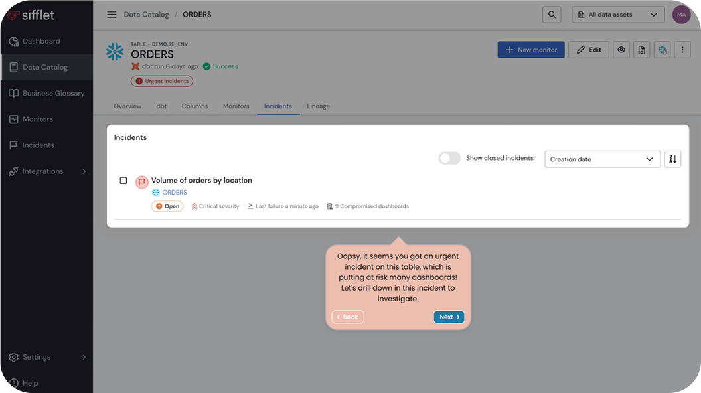
Task: Open the Volume of orders by location incident
Action: coord(202,180)
